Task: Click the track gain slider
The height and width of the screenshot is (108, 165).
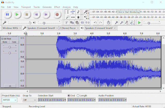Action: pos(10,47)
